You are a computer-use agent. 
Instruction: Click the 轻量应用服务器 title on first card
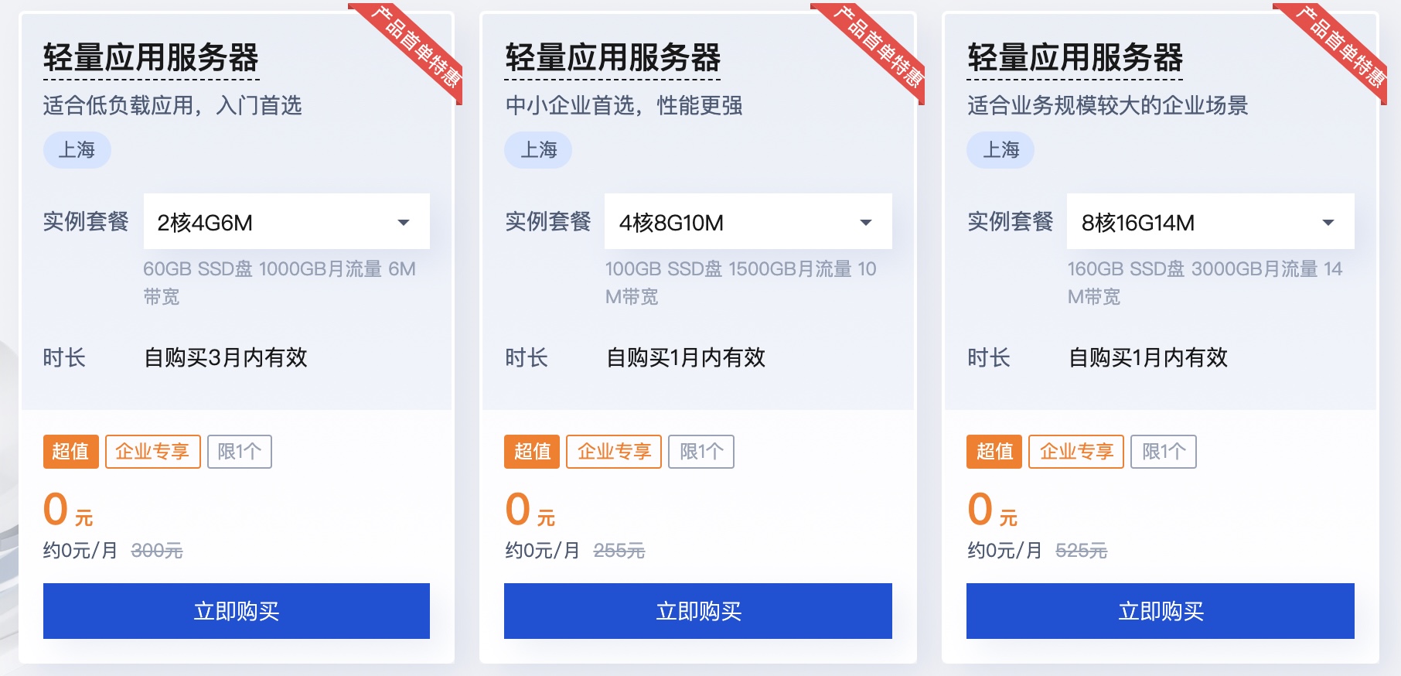pos(153,58)
